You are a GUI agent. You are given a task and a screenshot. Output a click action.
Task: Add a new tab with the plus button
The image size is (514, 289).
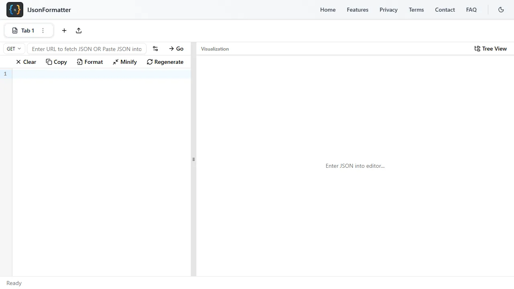(64, 31)
